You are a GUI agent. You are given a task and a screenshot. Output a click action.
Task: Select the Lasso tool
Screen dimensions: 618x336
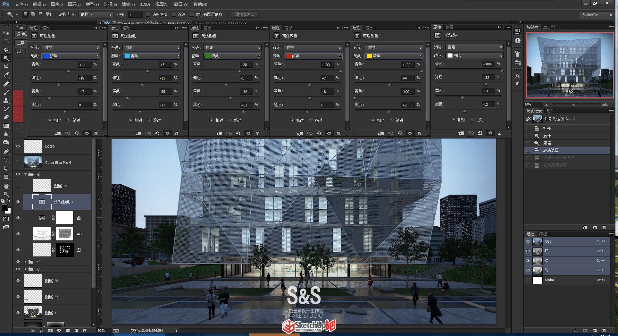6,50
